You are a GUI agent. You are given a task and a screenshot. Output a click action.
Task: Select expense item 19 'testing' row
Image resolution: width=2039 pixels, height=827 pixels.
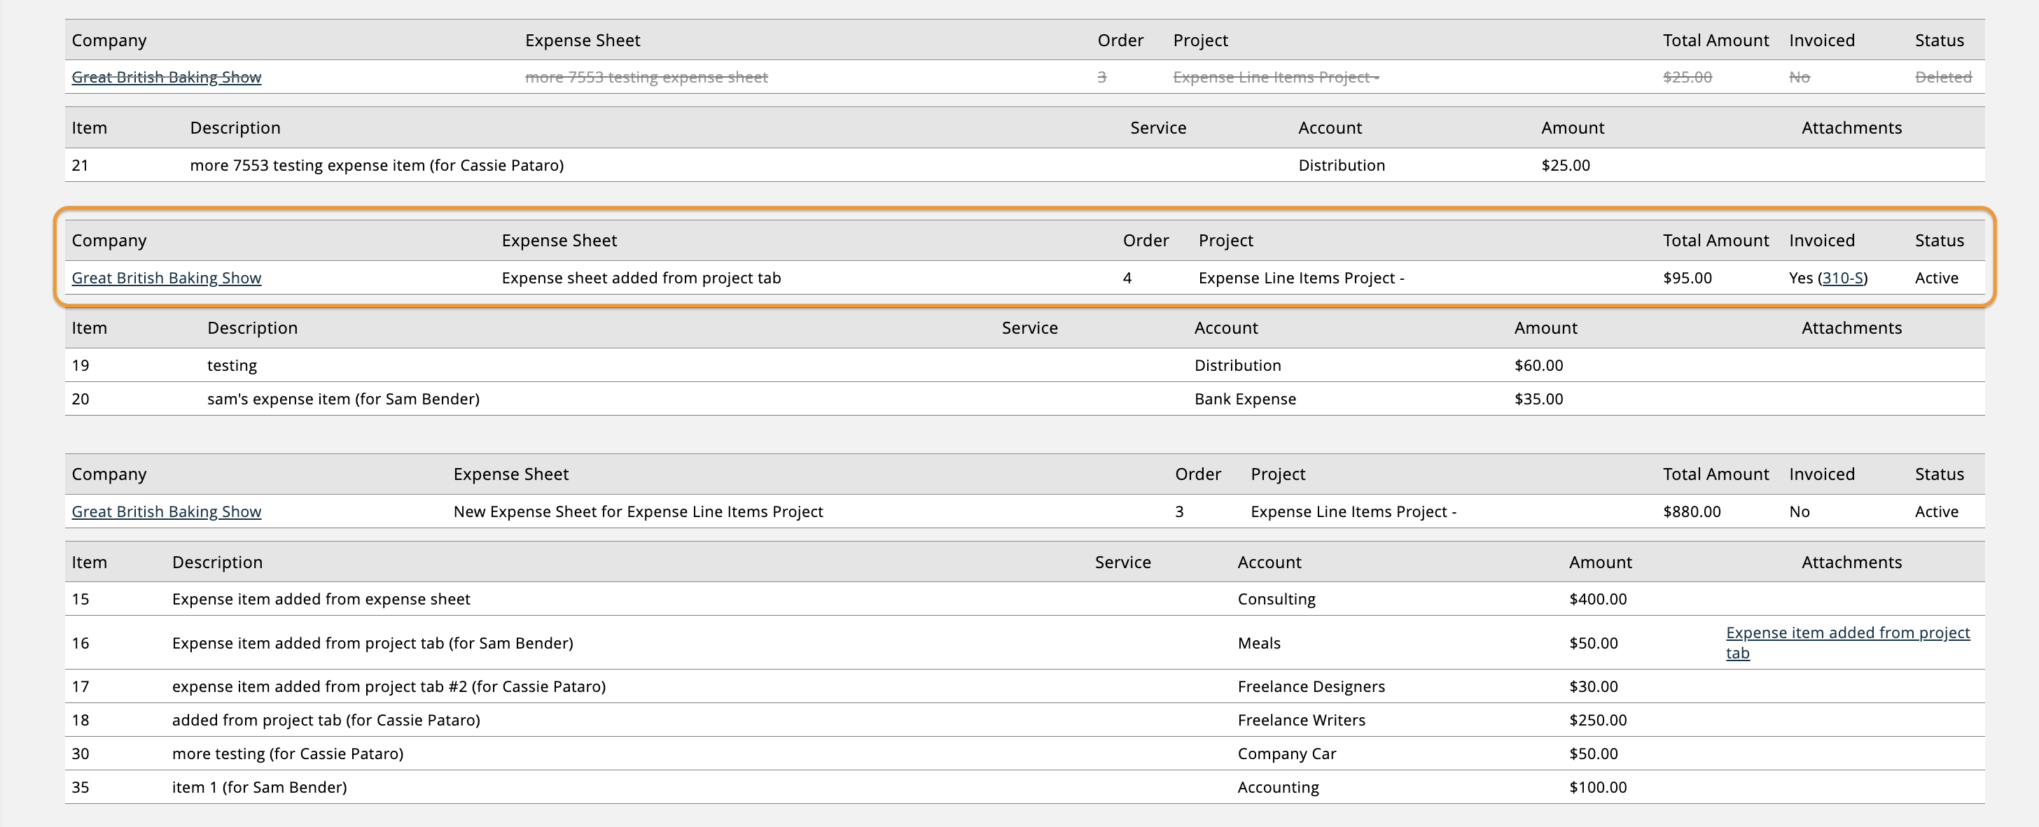230,365
